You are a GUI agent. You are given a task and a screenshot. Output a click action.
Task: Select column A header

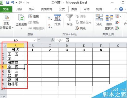[15, 46]
